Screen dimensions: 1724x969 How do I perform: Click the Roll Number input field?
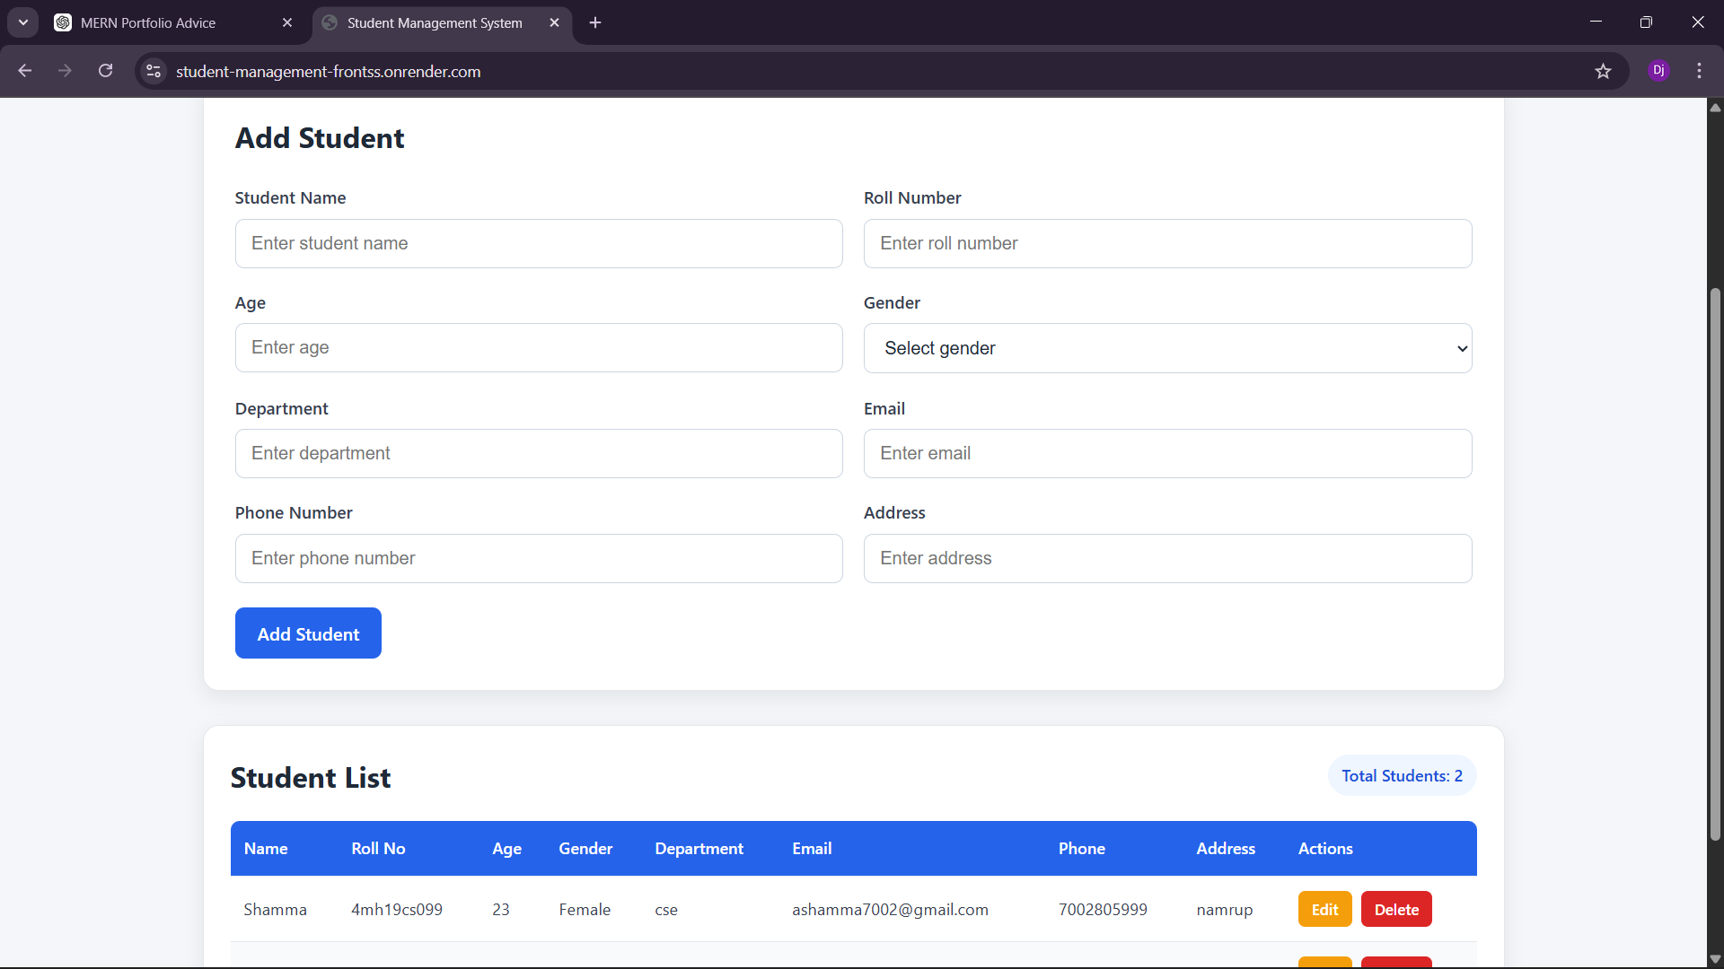(x=1167, y=243)
